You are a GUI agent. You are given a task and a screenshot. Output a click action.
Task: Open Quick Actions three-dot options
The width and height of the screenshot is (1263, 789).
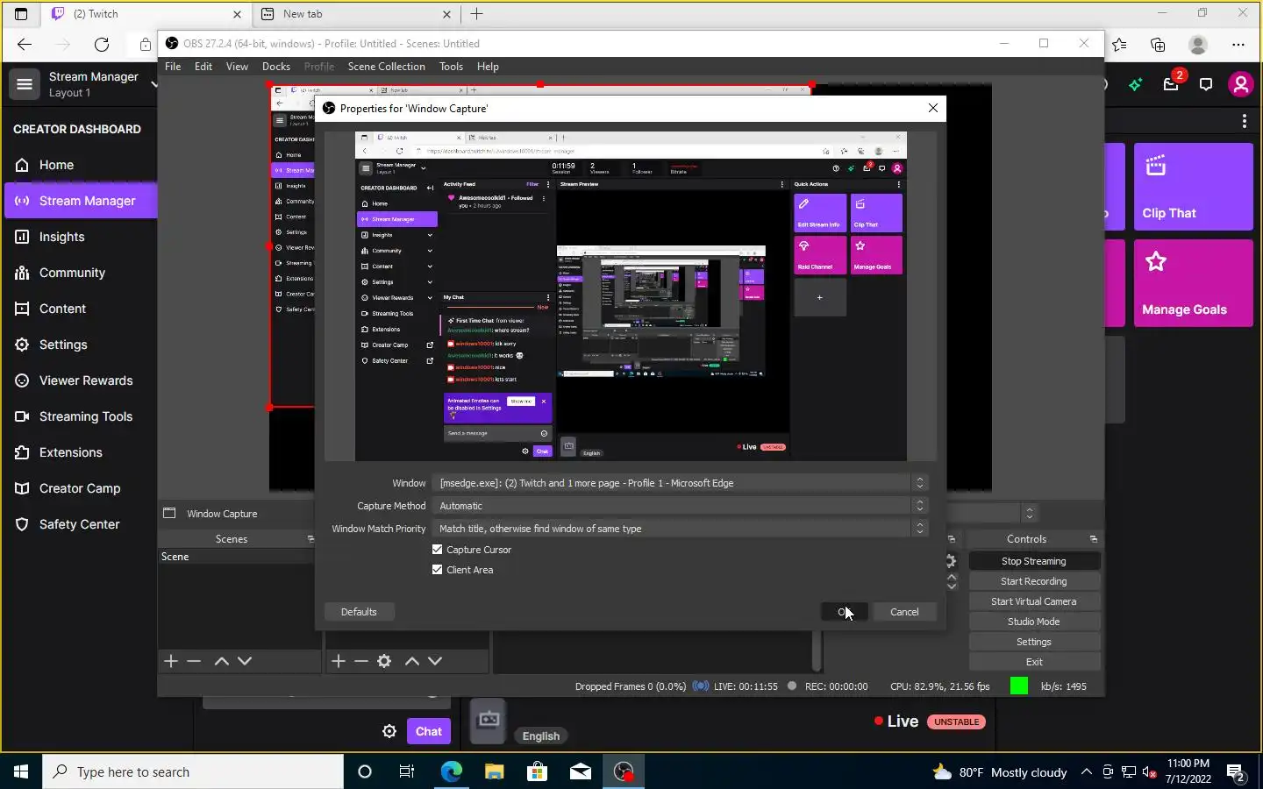[x=1244, y=121]
